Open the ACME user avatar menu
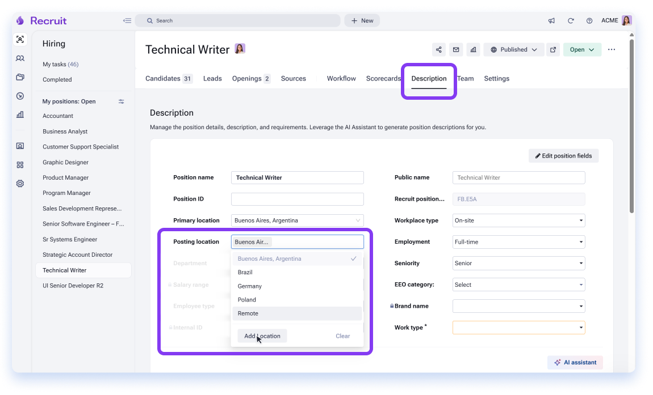Screen dimensions: 653x395 tap(626, 20)
